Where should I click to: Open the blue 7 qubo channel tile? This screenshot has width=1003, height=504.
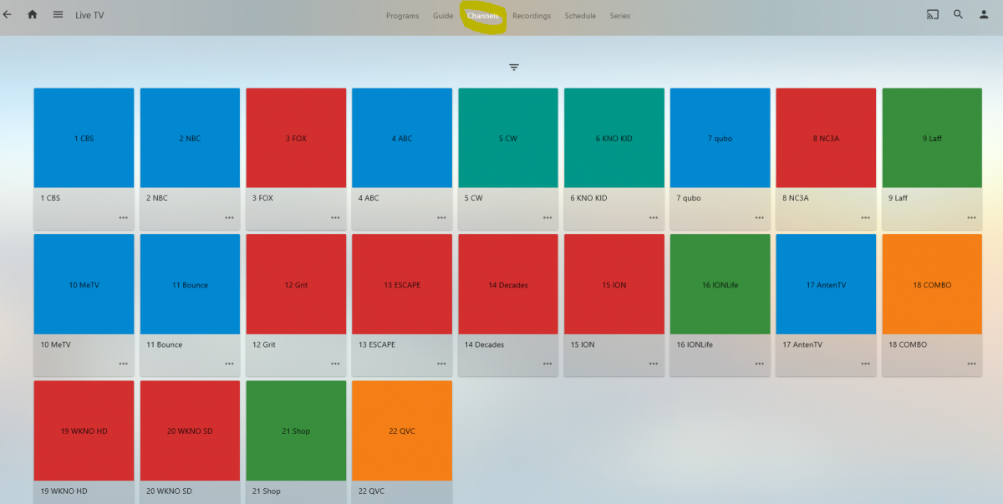[720, 138]
